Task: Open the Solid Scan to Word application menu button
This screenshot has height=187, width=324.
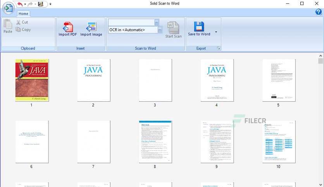Action: point(8,8)
